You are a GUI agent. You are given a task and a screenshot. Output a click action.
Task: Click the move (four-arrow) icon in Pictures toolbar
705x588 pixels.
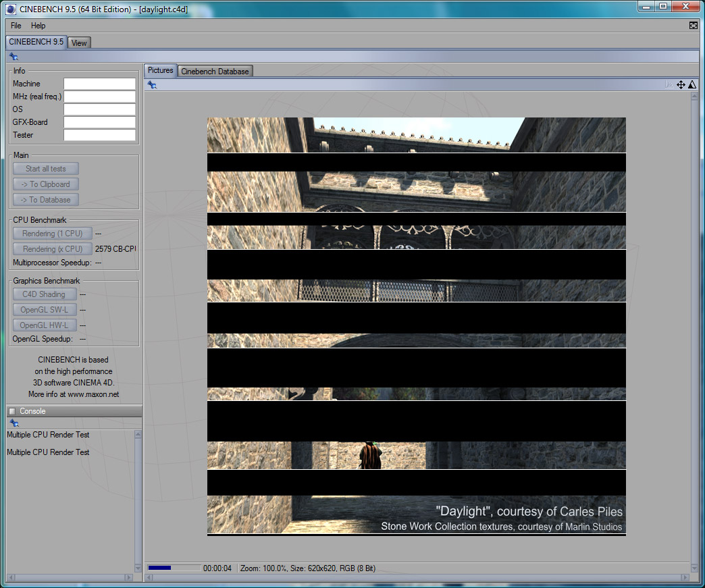tap(681, 85)
